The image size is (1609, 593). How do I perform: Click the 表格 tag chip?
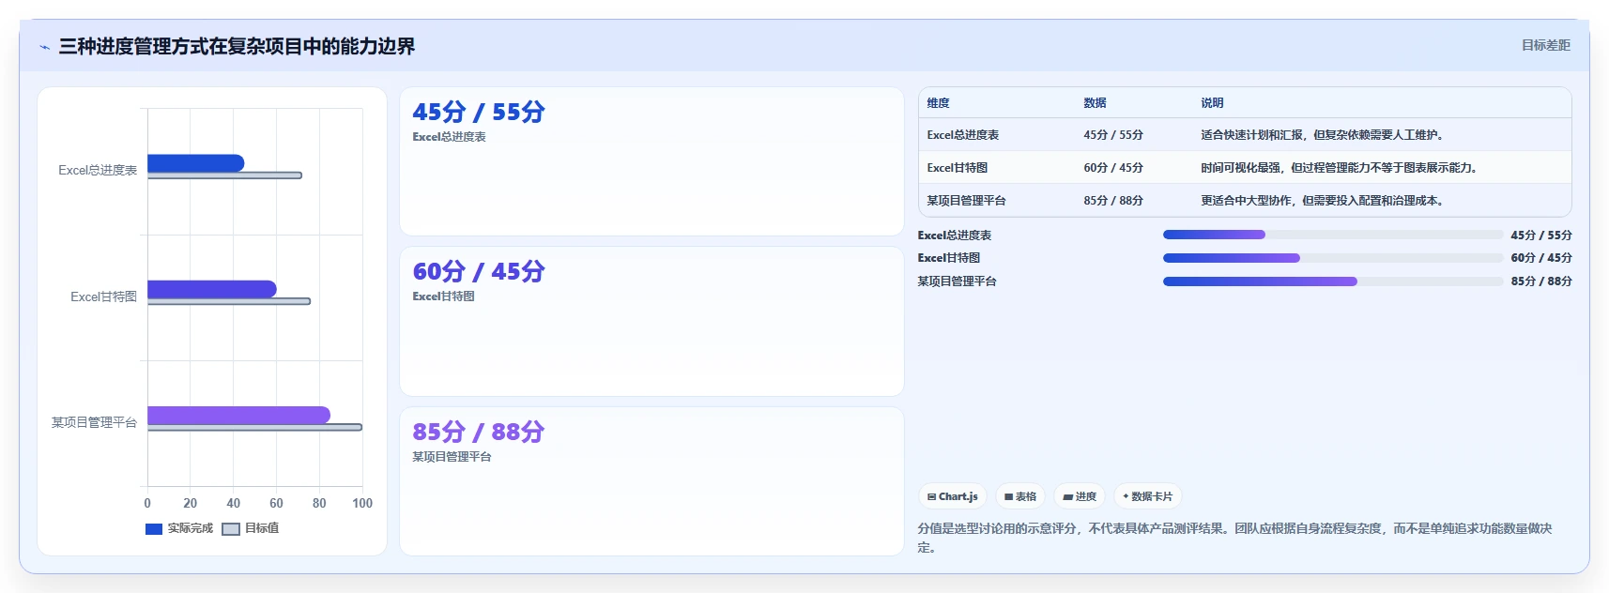[1020, 496]
